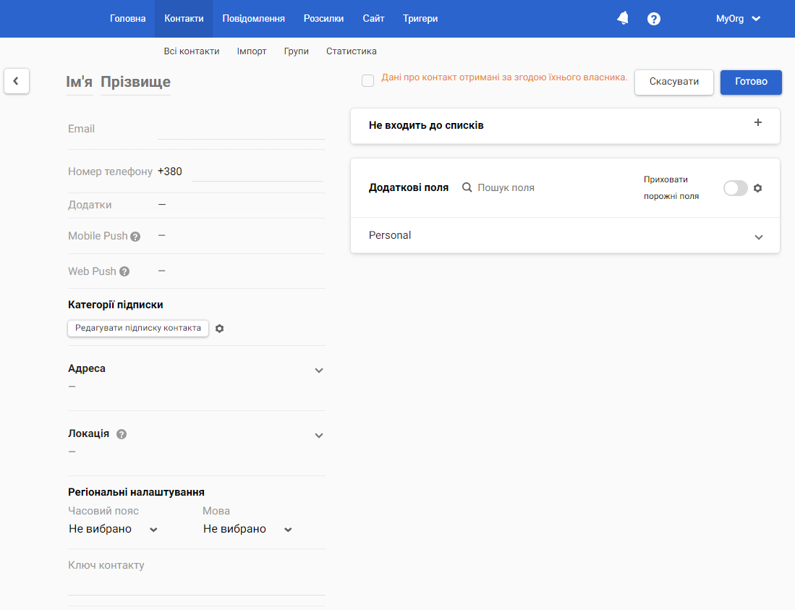The image size is (795, 610).
Task: Expand the Personal fields section
Action: (565, 235)
